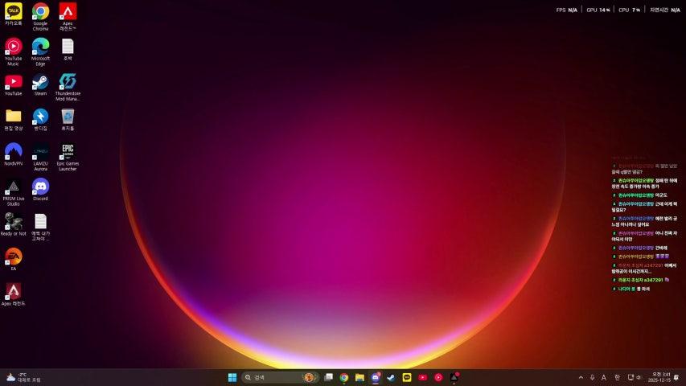686x386 pixels.
Task: Select the Microsoft Edge desktop icon
Action: pyautogui.click(x=40, y=47)
